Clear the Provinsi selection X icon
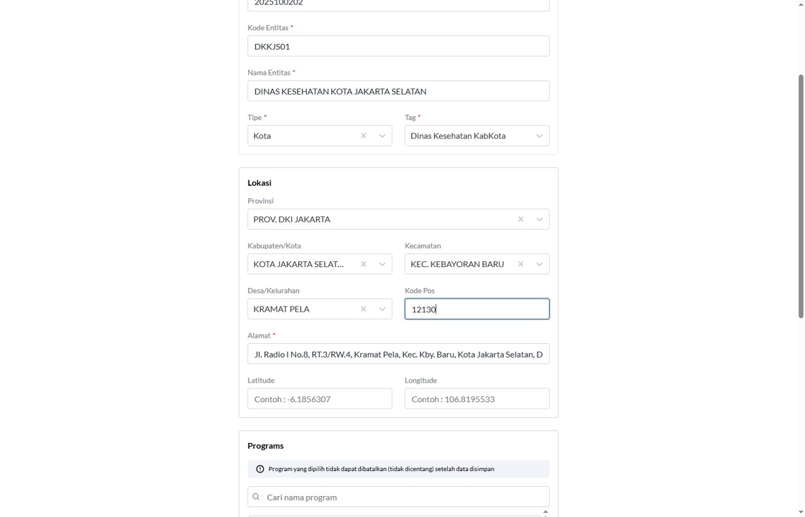Viewport: 805px width, 517px height. tap(520, 219)
